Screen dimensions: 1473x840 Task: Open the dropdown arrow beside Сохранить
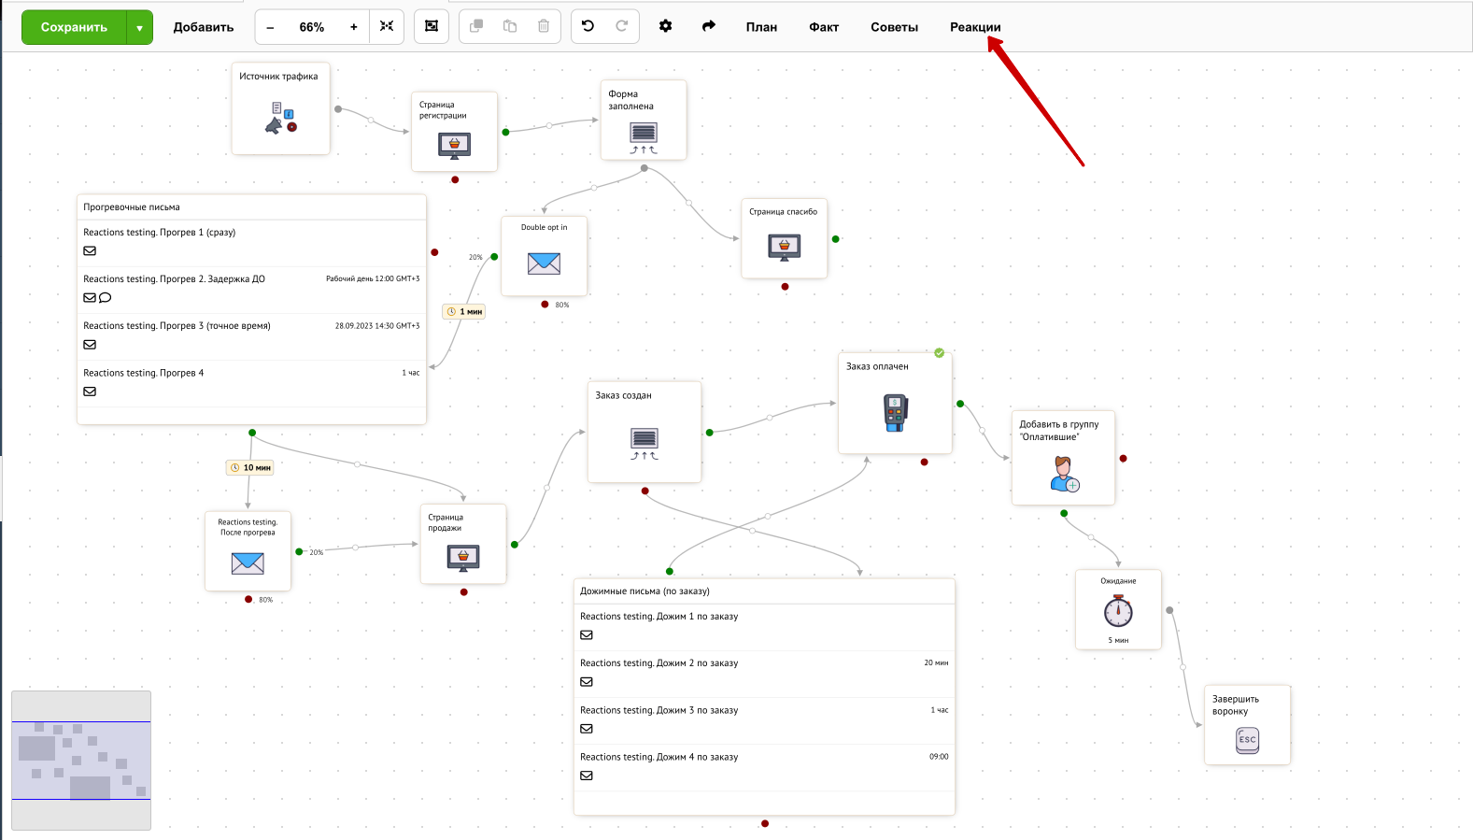tap(139, 27)
